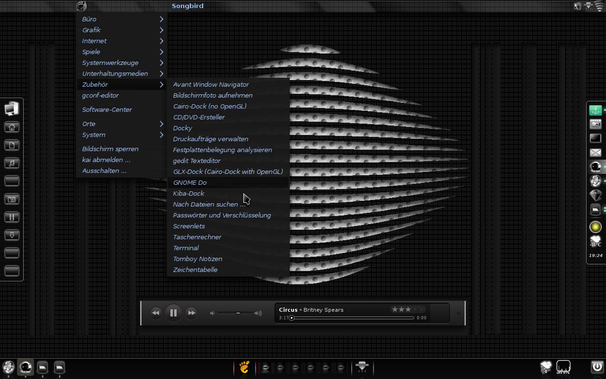Open the Videos film folder in left dock
606x379 pixels.
(x=12, y=217)
